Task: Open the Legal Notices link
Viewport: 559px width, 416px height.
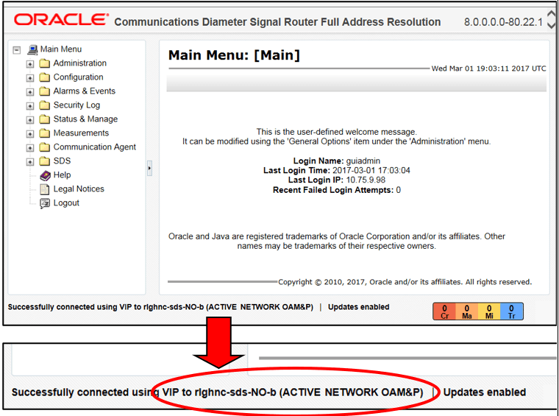Action: click(x=79, y=188)
